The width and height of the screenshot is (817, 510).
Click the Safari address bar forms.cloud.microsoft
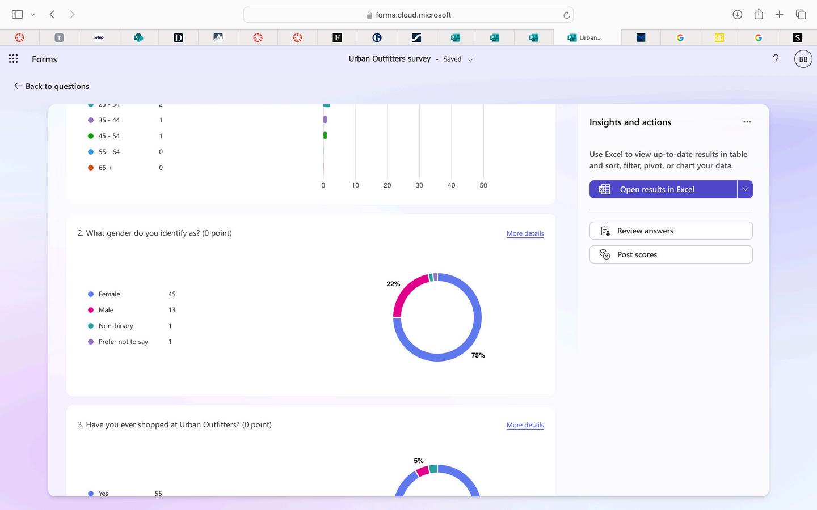click(408, 15)
